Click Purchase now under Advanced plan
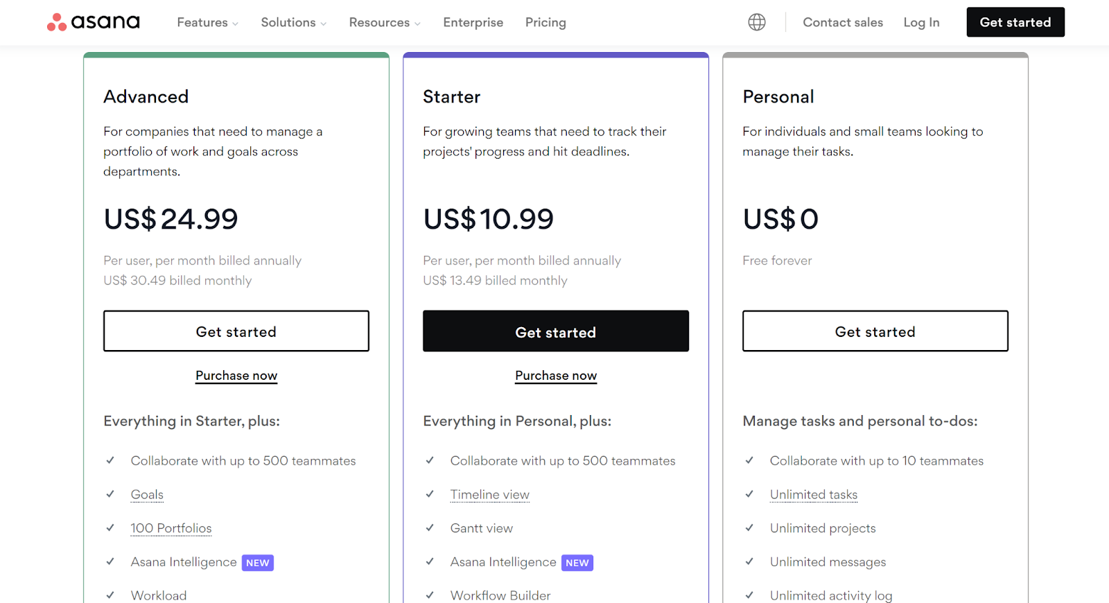The width and height of the screenshot is (1109, 603). (x=236, y=376)
